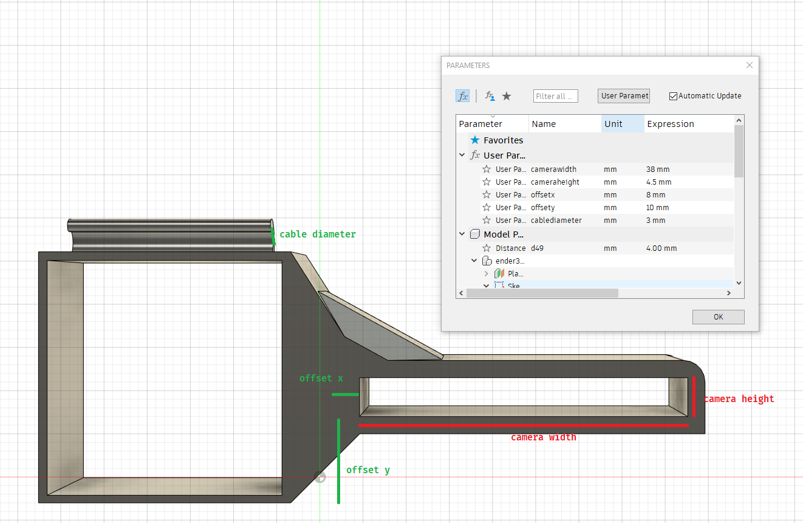Click the Filter all parameters field
Screen dimensions: 803x523
tap(556, 96)
